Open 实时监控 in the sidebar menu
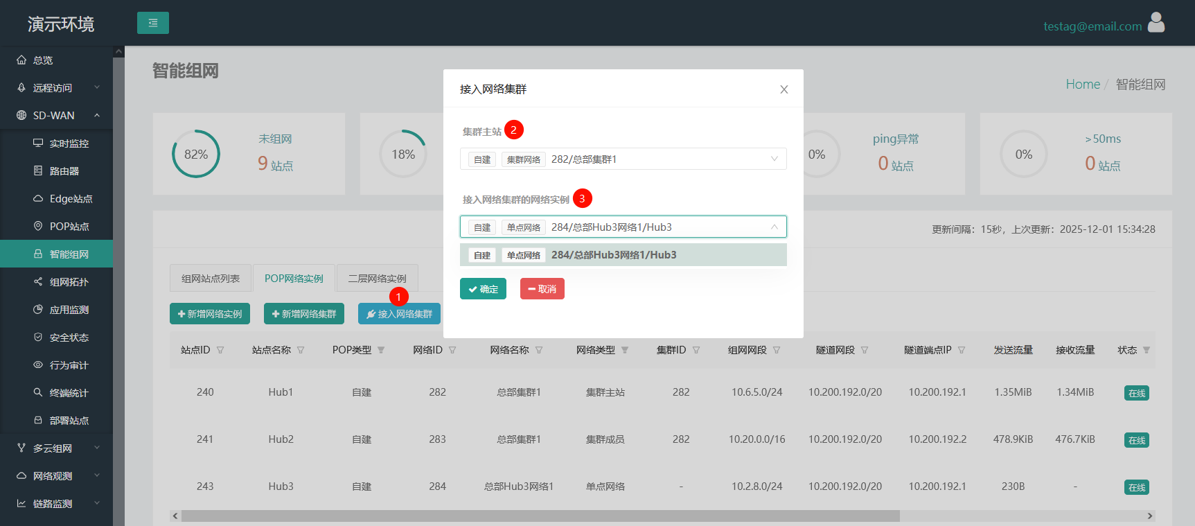Viewport: 1195px width, 526px height. pyautogui.click(x=57, y=143)
